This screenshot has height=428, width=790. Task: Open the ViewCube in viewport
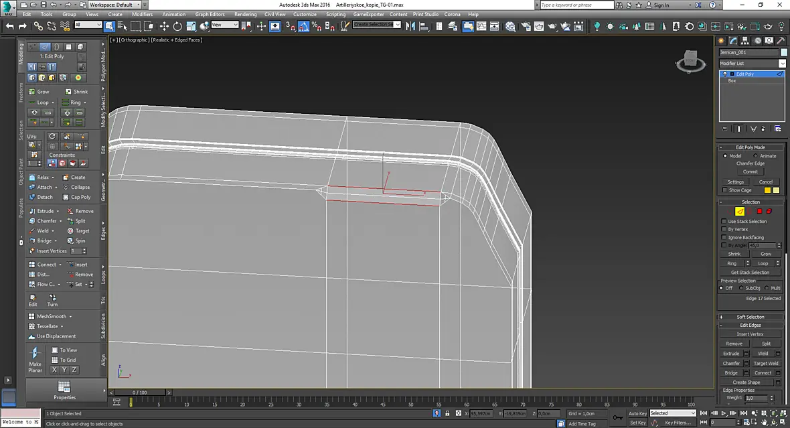coord(690,62)
